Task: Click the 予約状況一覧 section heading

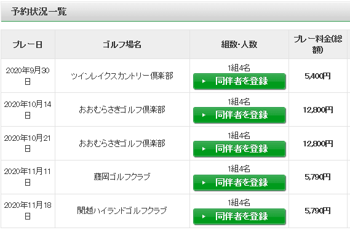Action: (x=39, y=12)
